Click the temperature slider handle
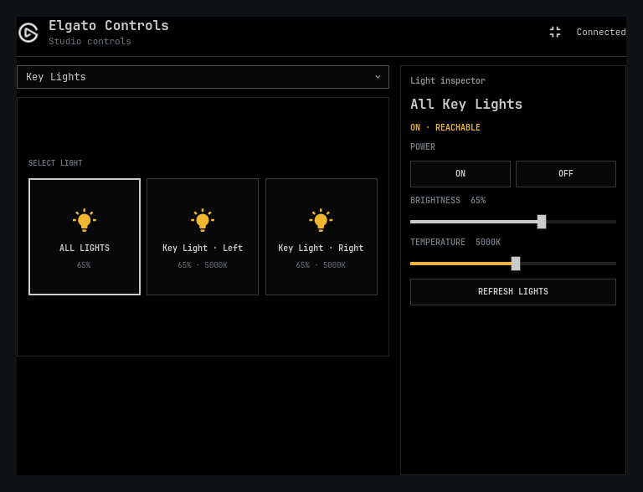 point(516,264)
